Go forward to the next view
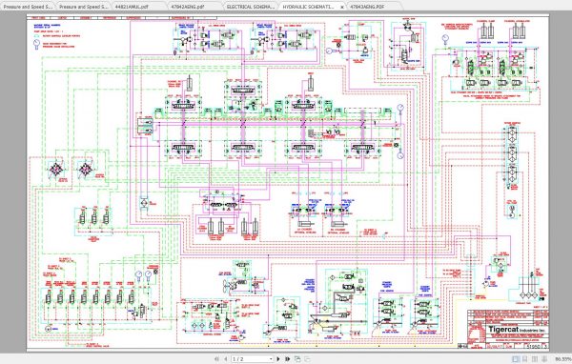 [x=307, y=359]
